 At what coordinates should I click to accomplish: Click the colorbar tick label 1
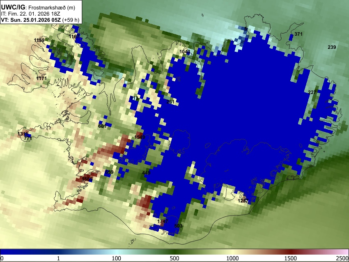pyautogui.click(x=58, y=258)
